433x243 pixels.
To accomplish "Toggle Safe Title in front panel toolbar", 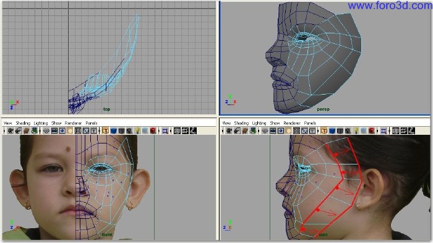I will [x=94, y=131].
